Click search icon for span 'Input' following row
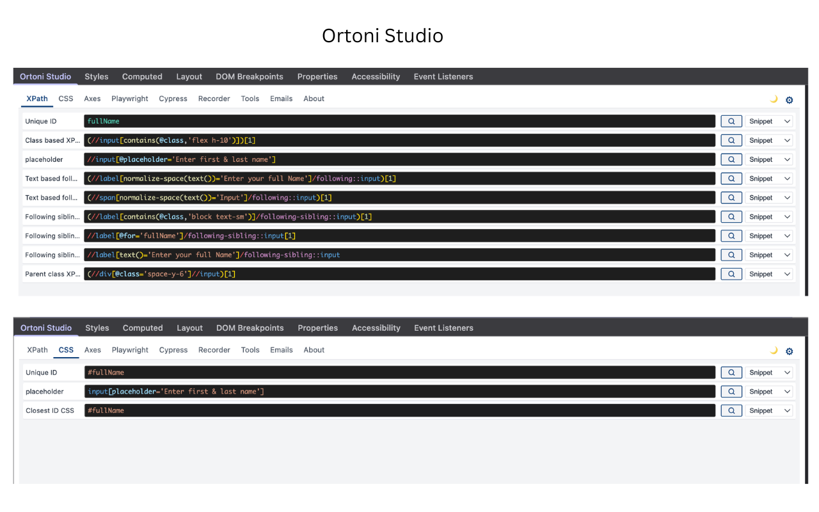 731,198
